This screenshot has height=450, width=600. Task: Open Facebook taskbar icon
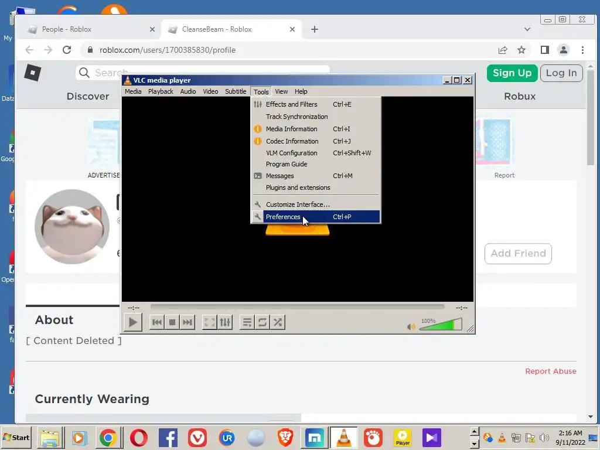tap(168, 437)
